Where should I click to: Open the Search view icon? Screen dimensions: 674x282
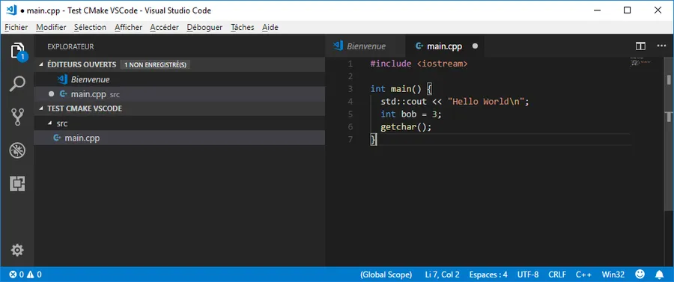tap(17, 83)
